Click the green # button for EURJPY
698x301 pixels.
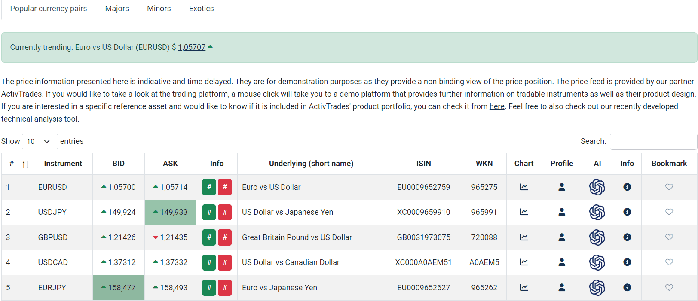pyautogui.click(x=209, y=288)
